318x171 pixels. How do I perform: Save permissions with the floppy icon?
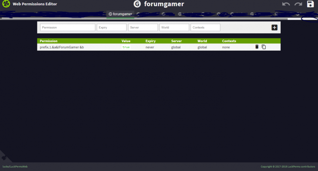pyautogui.click(x=310, y=4)
